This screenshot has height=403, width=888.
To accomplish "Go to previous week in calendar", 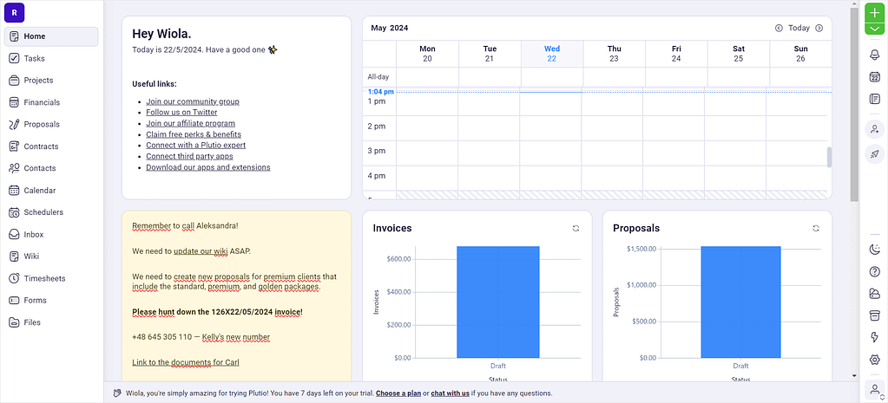I will (x=779, y=28).
